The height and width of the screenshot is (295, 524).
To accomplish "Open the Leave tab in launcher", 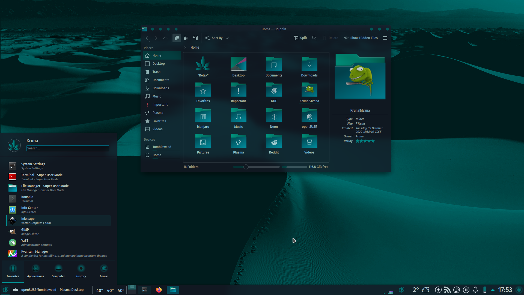I will point(104,272).
